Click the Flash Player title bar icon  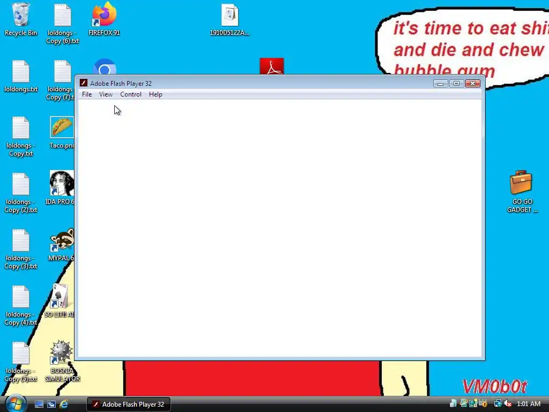click(83, 83)
